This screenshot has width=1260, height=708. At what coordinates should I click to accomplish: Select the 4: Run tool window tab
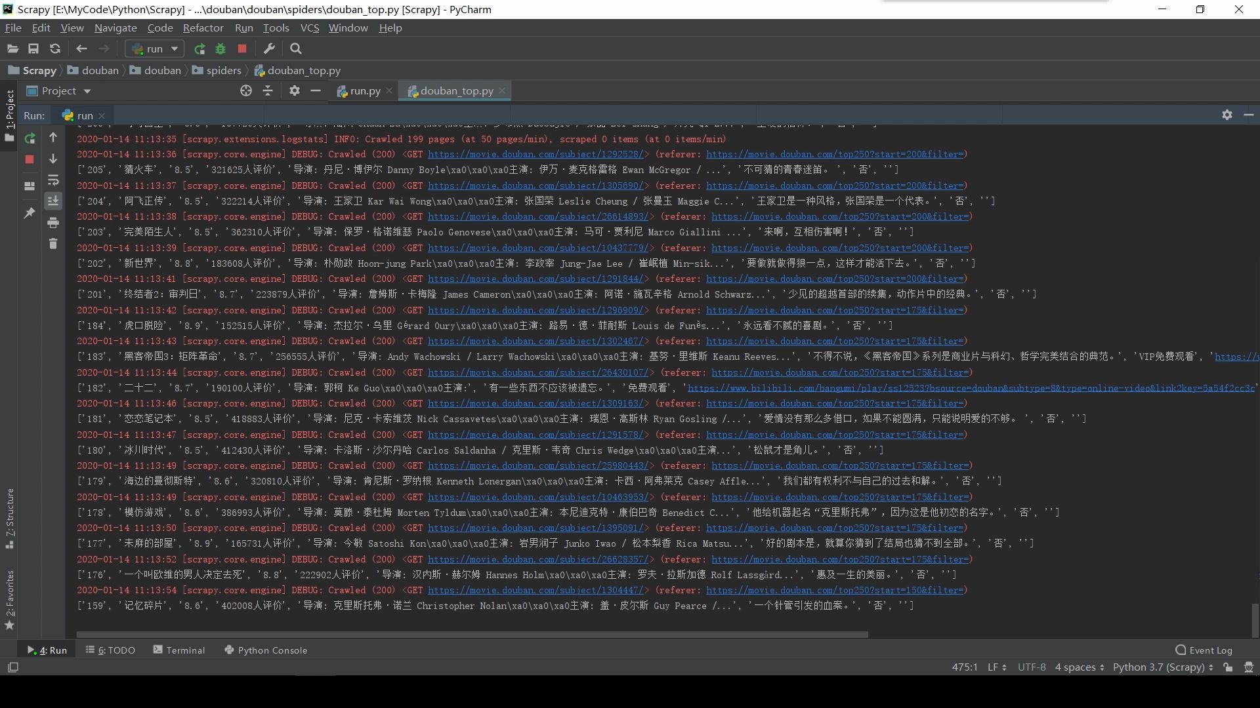pos(47,650)
